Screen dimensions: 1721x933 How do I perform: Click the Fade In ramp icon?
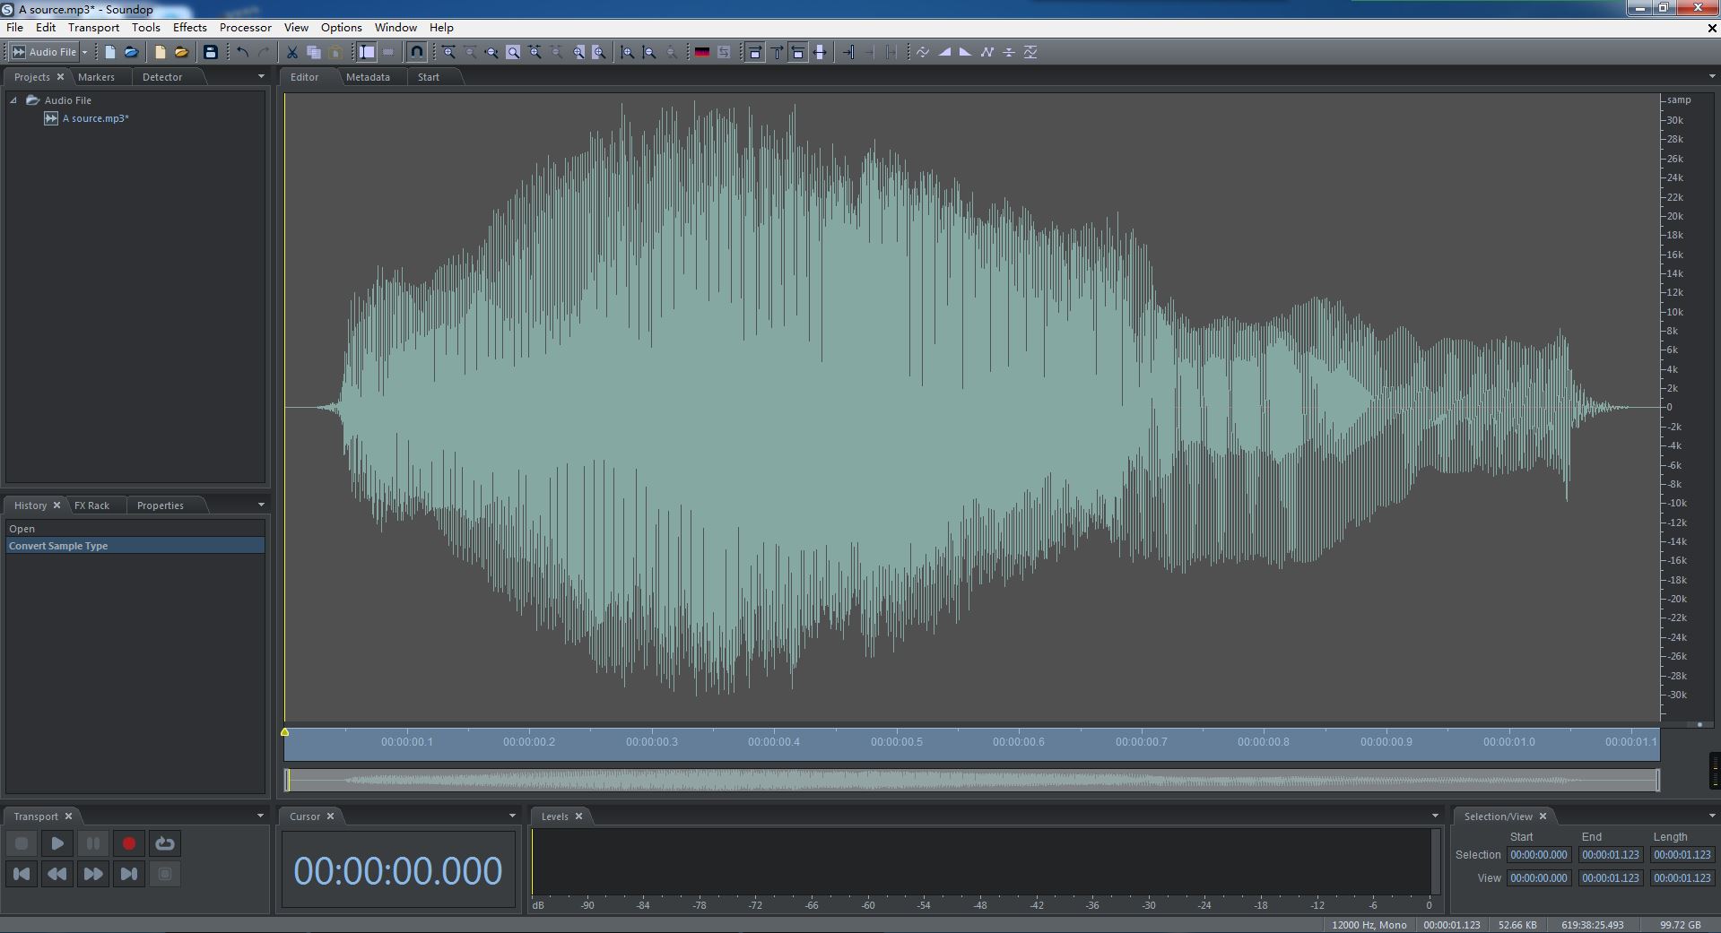click(944, 52)
